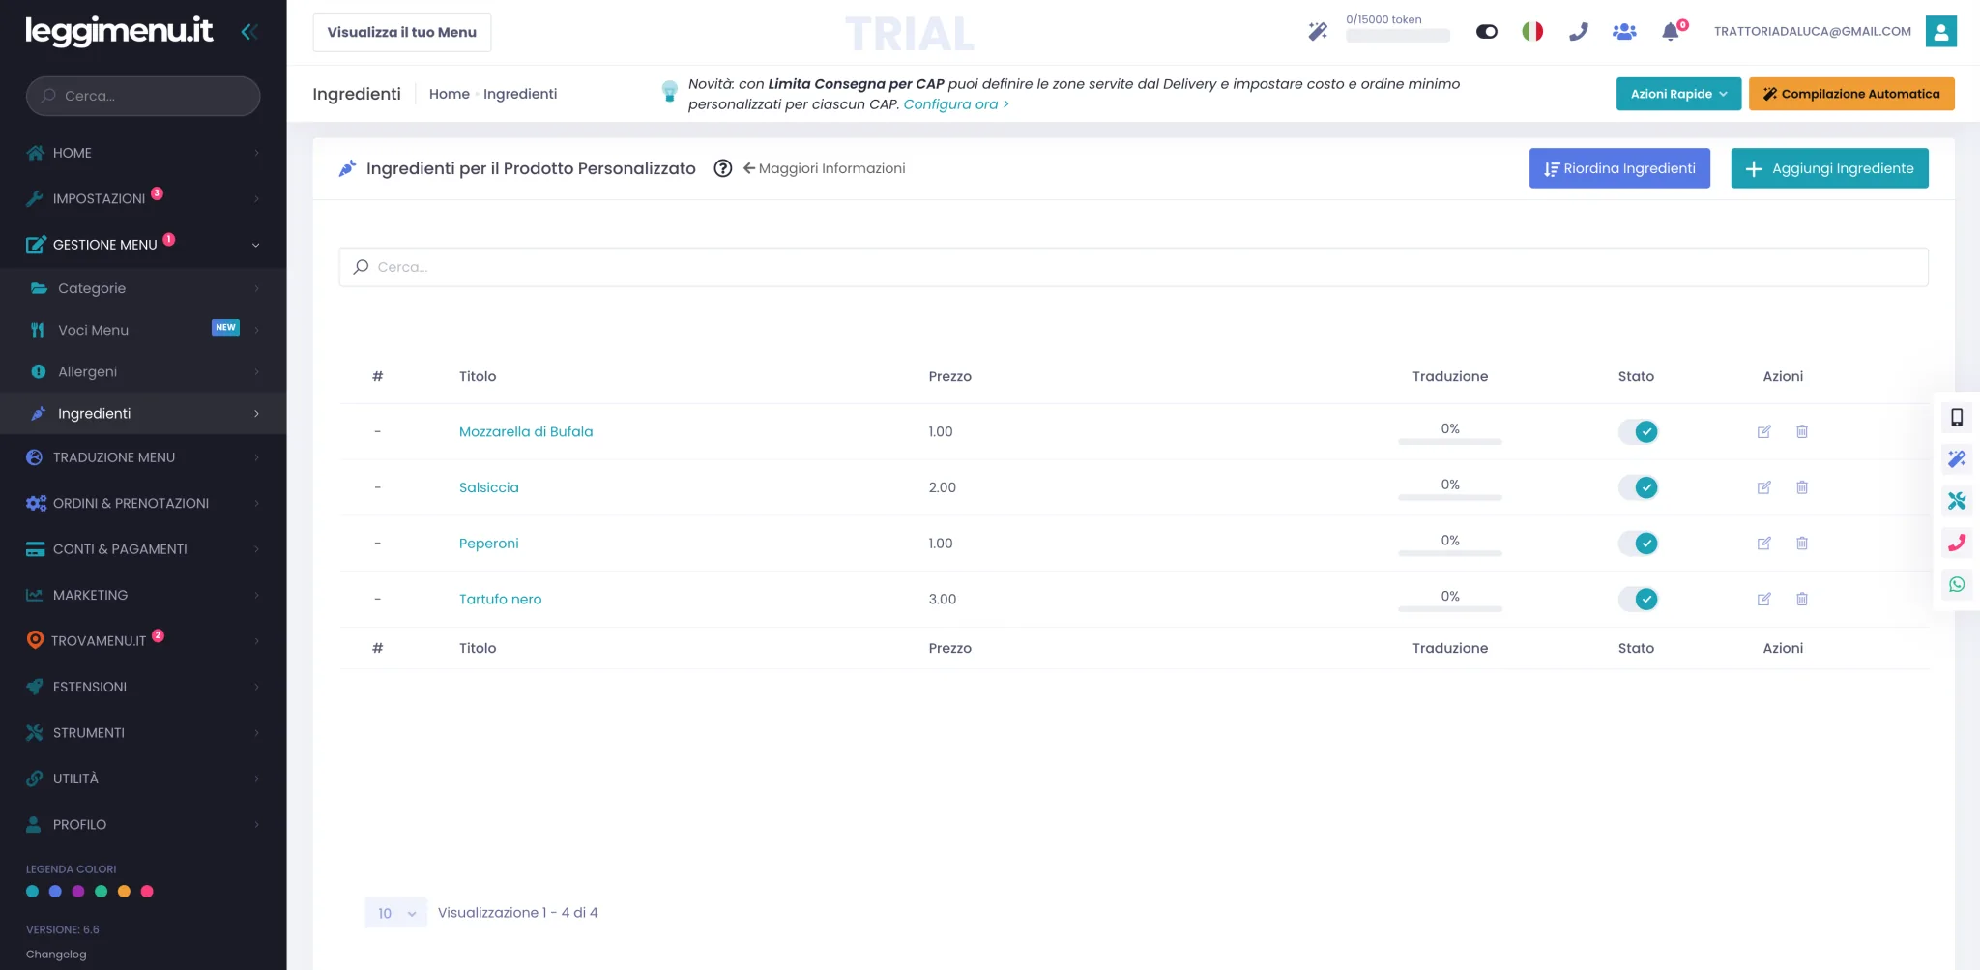Collapse the sidebar with the double-chevron icon

pyautogui.click(x=248, y=32)
